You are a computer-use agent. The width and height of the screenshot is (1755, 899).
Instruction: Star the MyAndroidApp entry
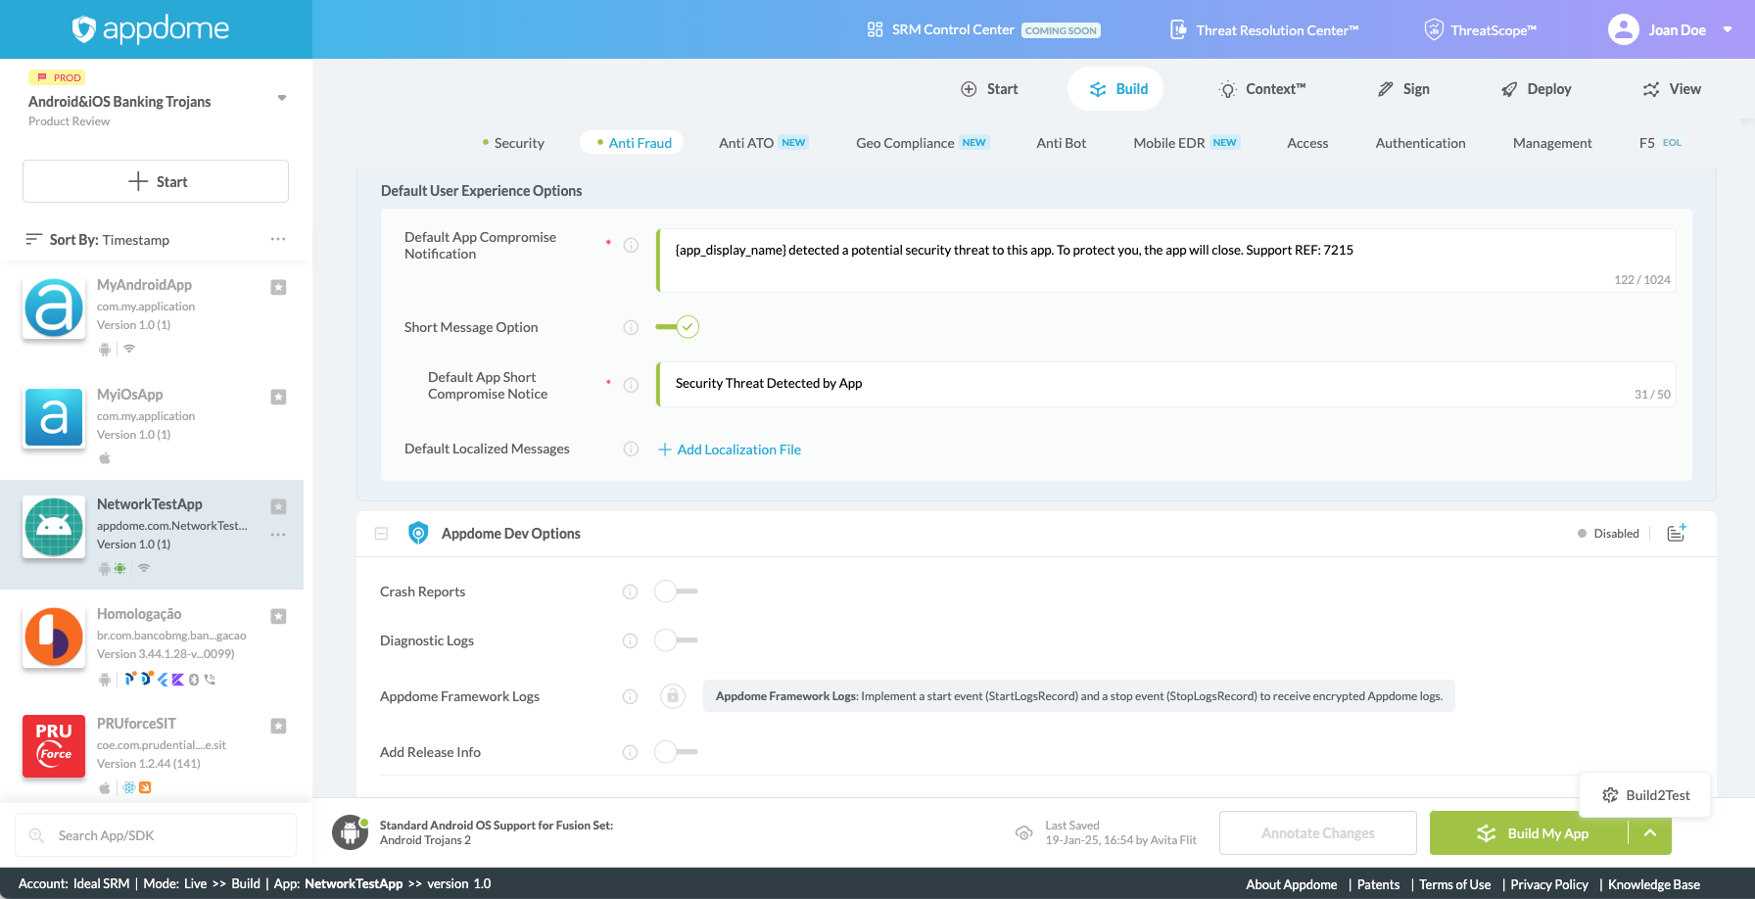click(278, 287)
